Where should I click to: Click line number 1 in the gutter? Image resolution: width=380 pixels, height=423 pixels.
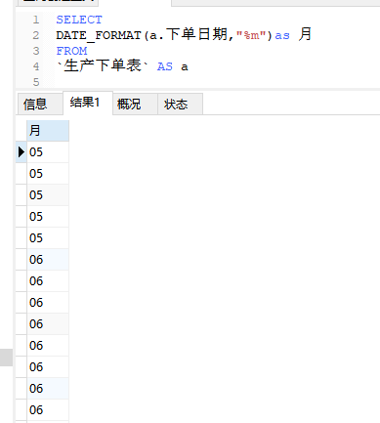click(x=36, y=20)
